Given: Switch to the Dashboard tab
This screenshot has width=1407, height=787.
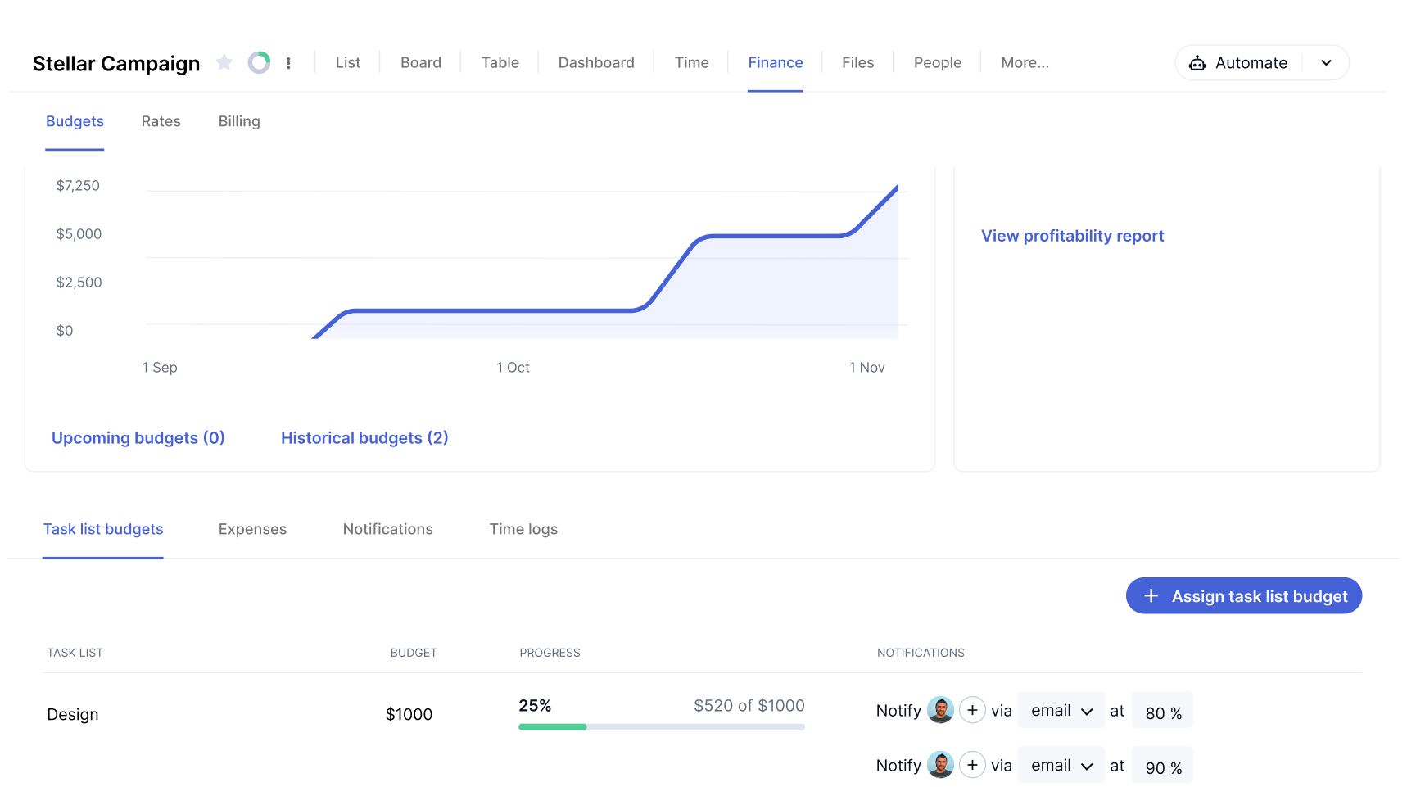Looking at the screenshot, I should click(x=596, y=63).
